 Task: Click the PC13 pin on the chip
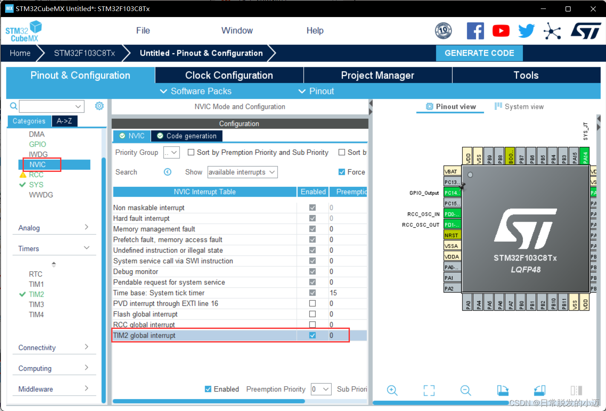[452, 182]
